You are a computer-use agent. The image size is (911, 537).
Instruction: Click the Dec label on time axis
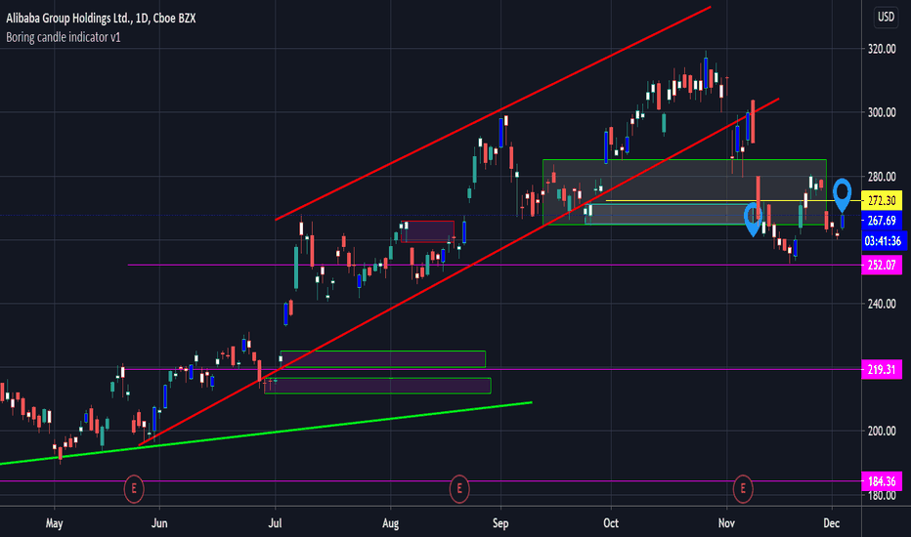(x=832, y=523)
